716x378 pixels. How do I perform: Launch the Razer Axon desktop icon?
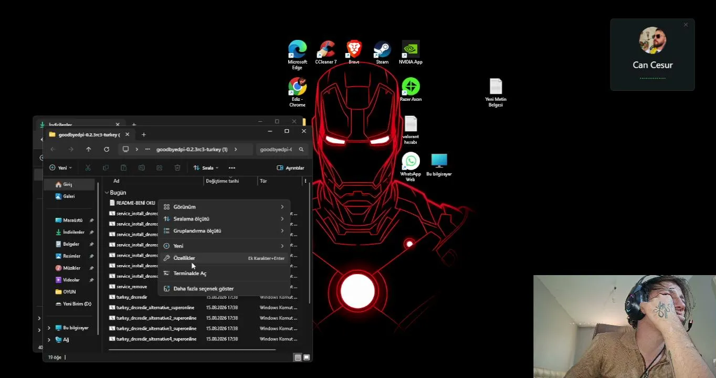410,90
